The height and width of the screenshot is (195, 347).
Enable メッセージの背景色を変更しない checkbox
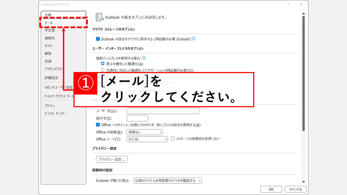coord(172,138)
